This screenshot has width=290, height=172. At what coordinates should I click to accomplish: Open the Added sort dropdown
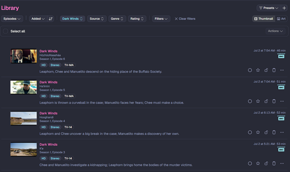(38, 18)
